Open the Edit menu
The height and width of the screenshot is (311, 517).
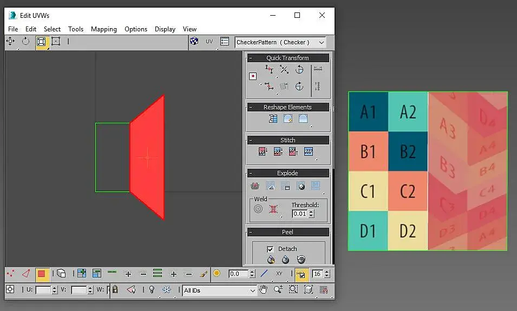click(x=31, y=29)
